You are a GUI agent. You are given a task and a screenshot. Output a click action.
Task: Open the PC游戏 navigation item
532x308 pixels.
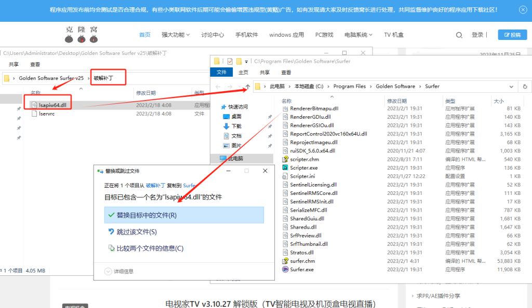(324, 35)
